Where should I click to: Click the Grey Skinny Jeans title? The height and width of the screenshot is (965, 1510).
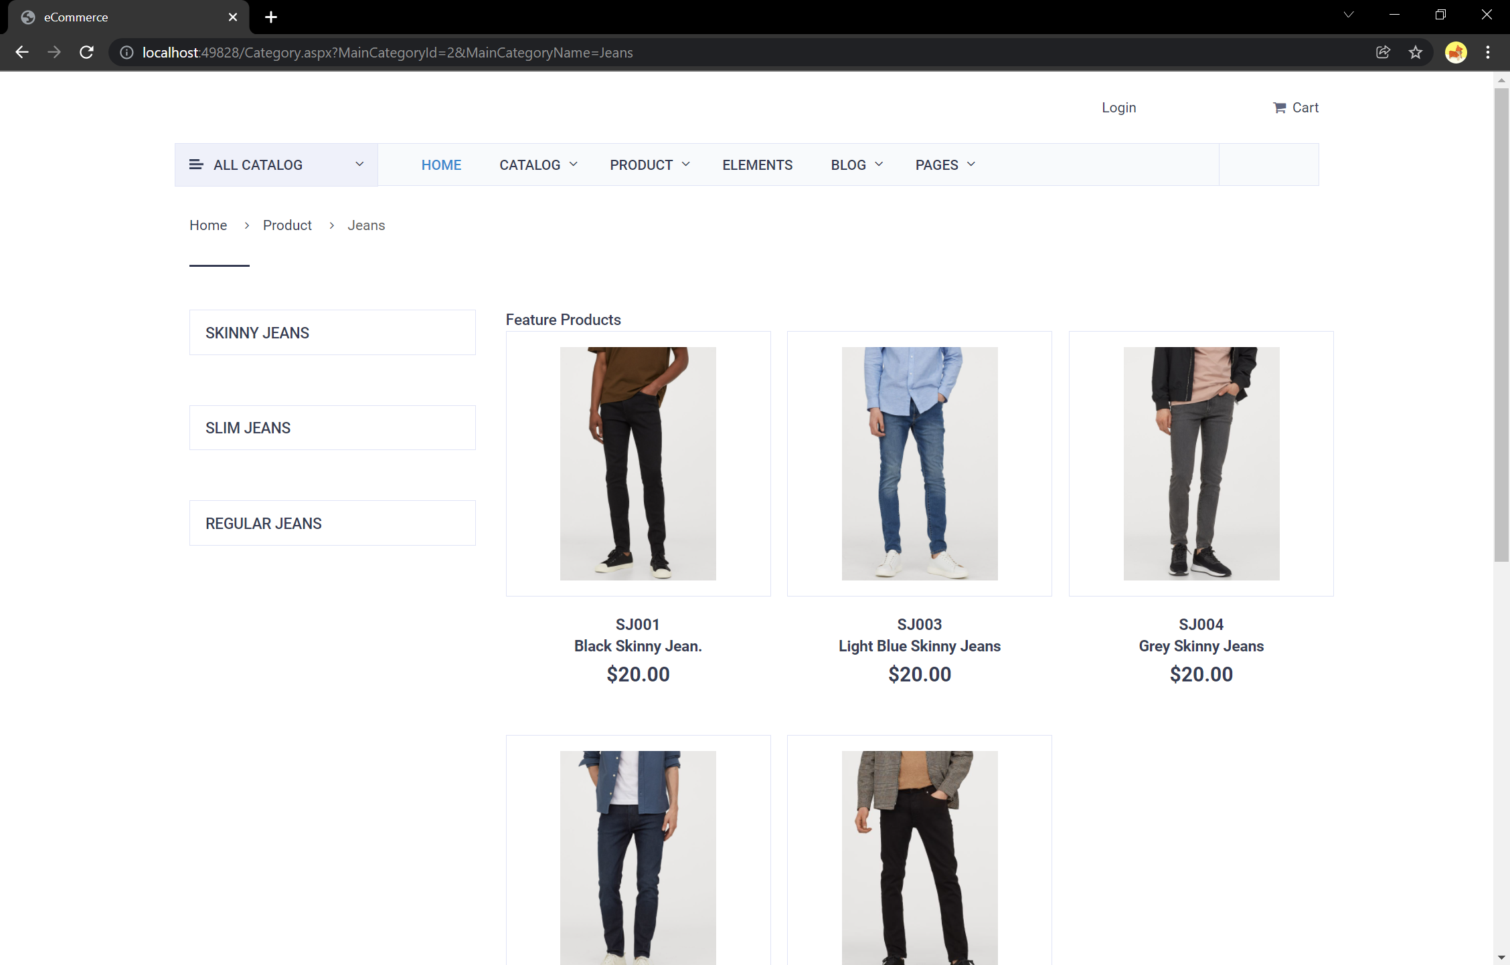(x=1201, y=646)
